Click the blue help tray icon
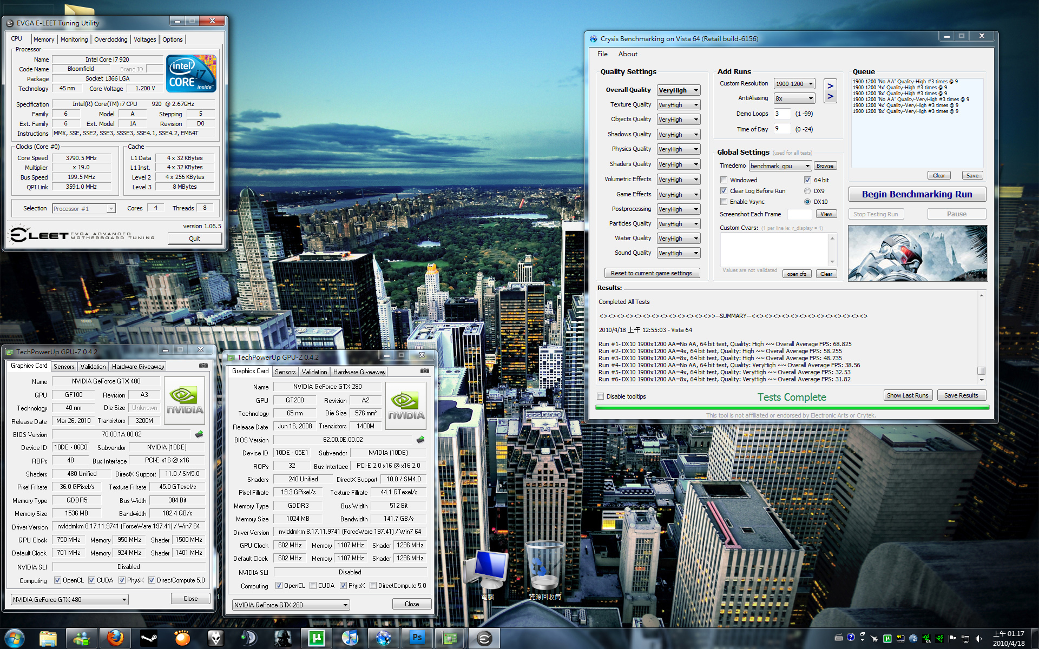The image size is (1039, 649). (x=851, y=638)
